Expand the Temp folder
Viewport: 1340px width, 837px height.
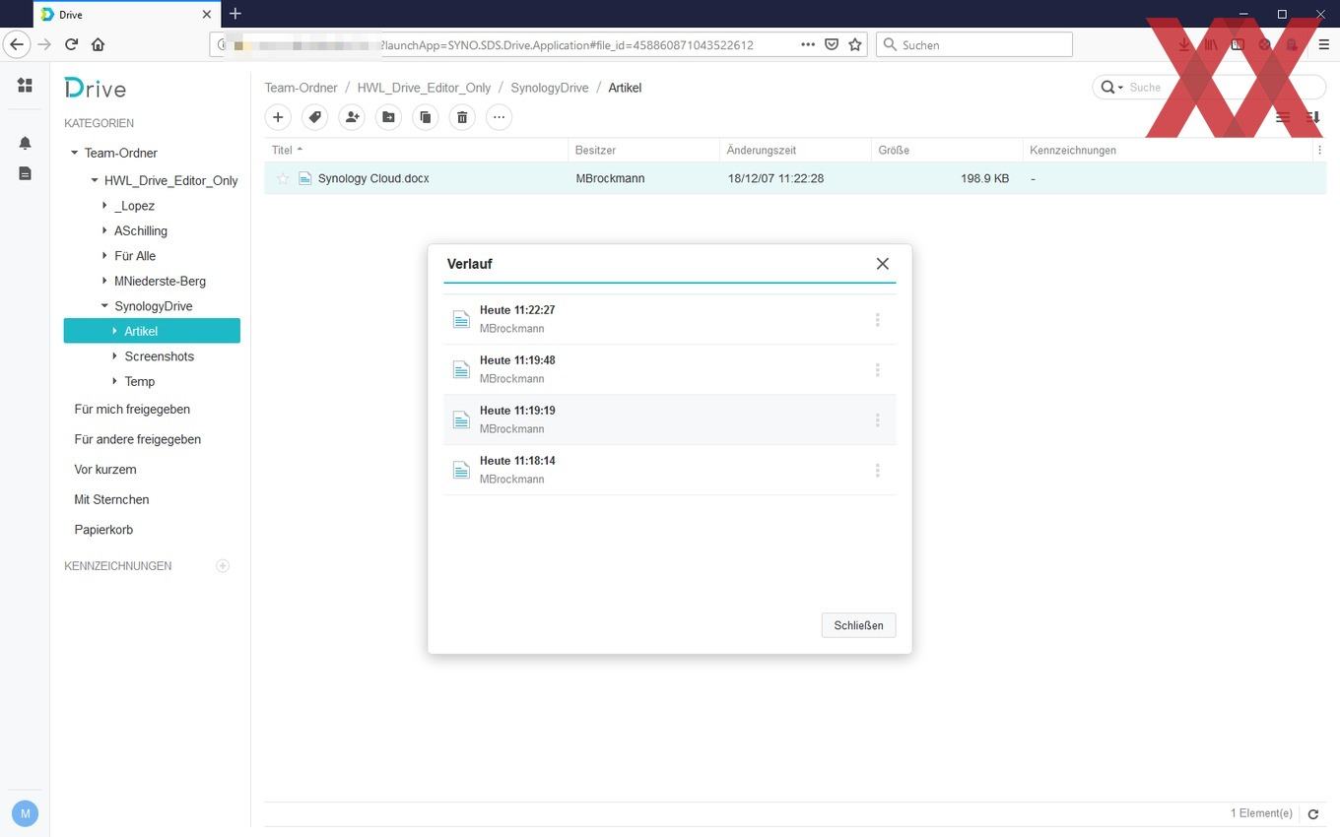click(x=114, y=381)
